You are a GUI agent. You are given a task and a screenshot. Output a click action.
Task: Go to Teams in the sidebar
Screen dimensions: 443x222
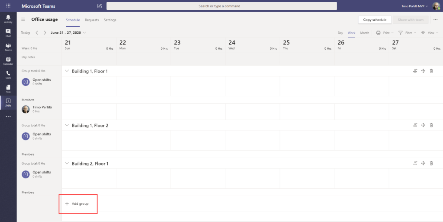8,47
